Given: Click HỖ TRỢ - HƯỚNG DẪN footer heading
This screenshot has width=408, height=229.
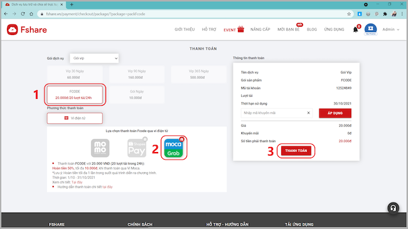Looking at the screenshot, I should click(x=227, y=225).
